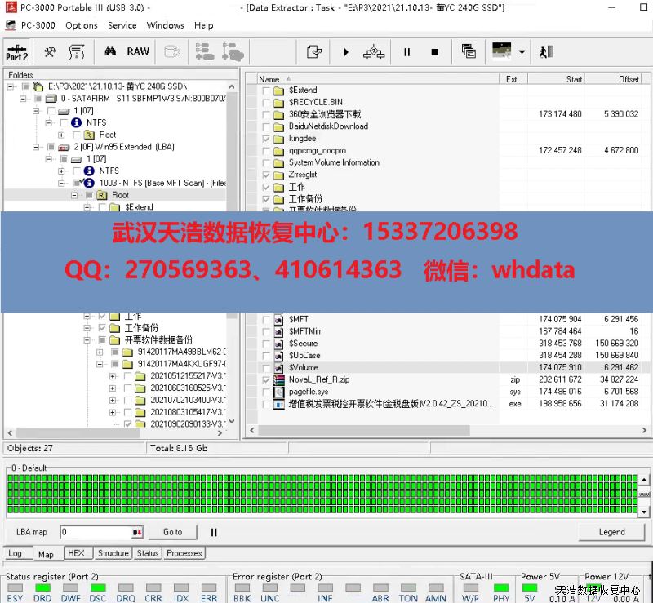Screen dimensions: 653x603
Task: Open the dropdown arrow beside the picture icon
Action: [522, 52]
